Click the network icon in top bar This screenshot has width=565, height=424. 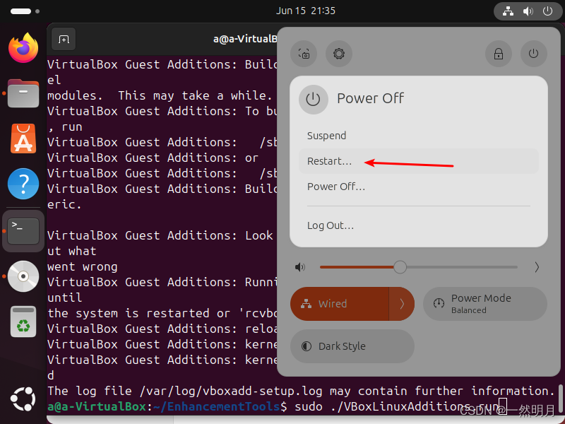[508, 11]
